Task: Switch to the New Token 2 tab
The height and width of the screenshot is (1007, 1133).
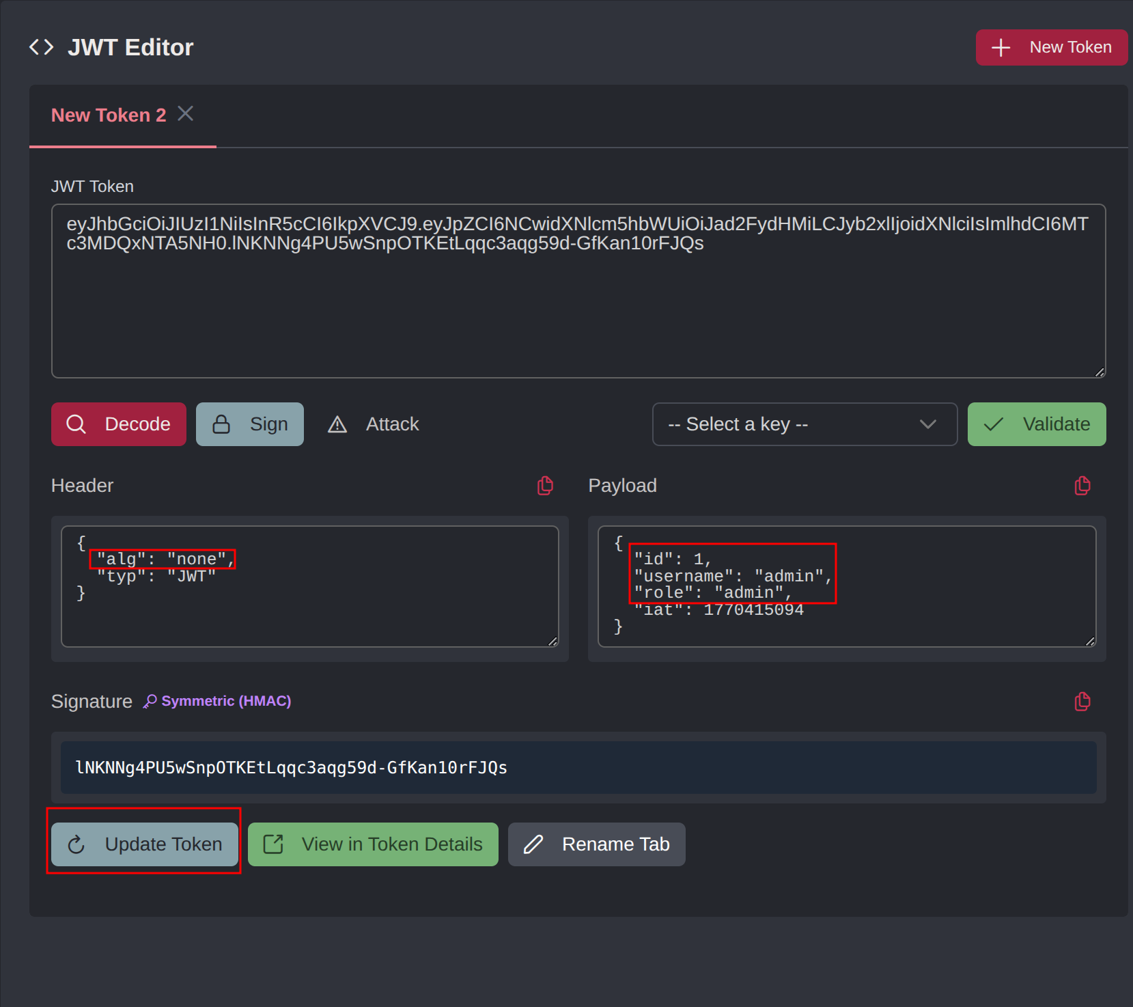Action: [109, 115]
